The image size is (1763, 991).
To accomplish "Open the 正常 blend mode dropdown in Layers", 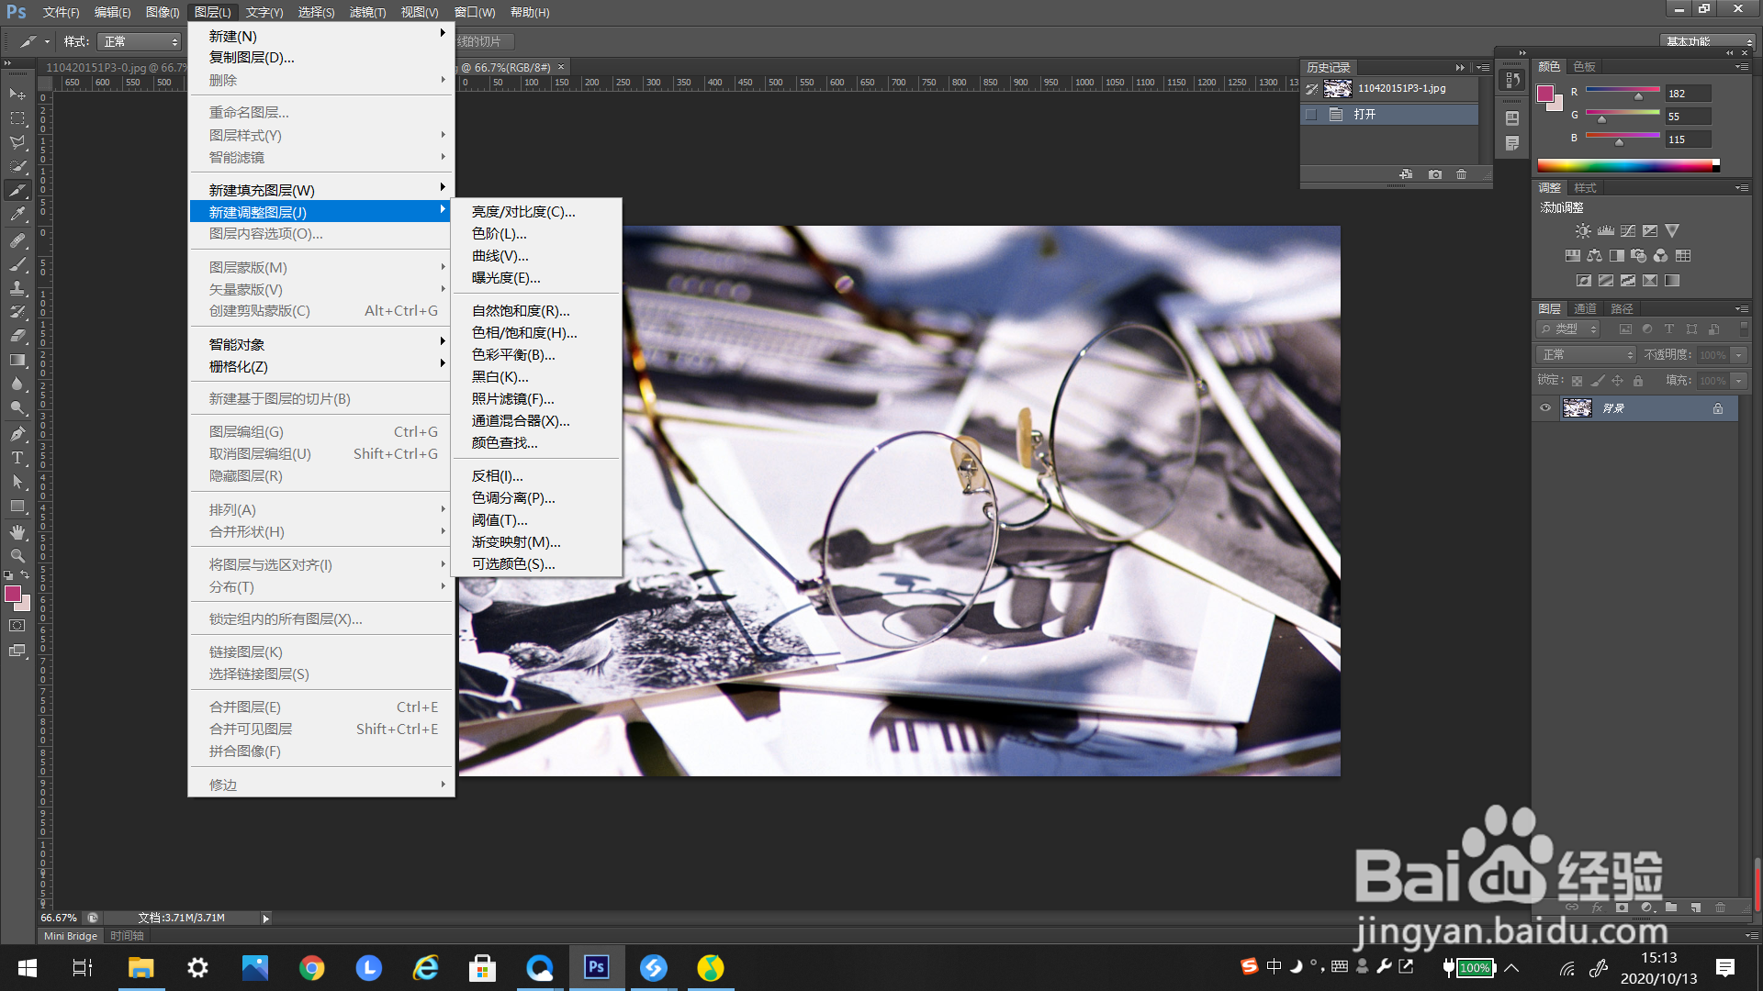I will pos(1586,355).
